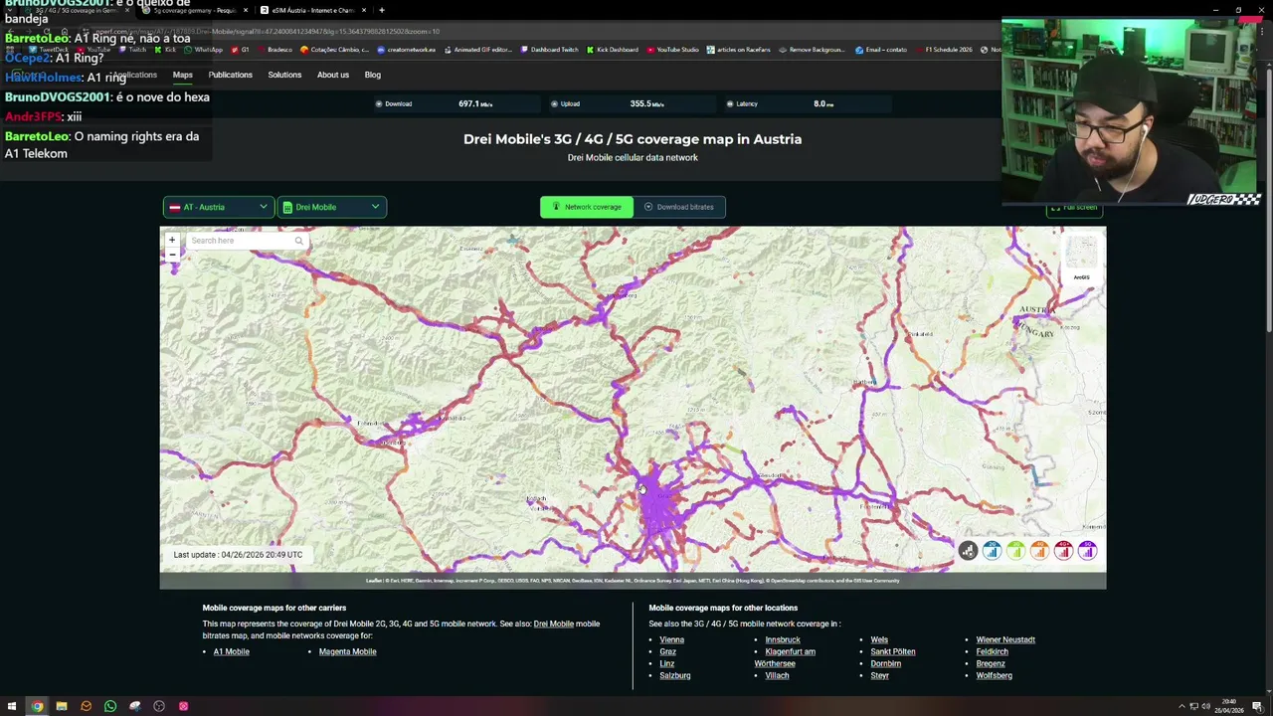Open the A1 Mobile coverage link
The height and width of the screenshot is (716, 1273).
tap(232, 651)
